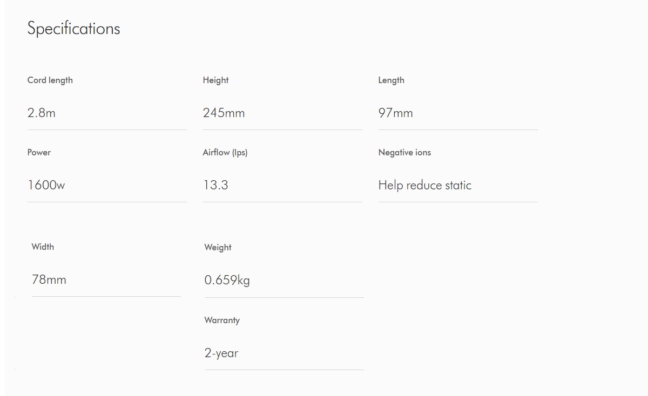Image resolution: width=648 pixels, height=396 pixels.
Task: Click the 2-year warranty value
Action: pos(221,353)
